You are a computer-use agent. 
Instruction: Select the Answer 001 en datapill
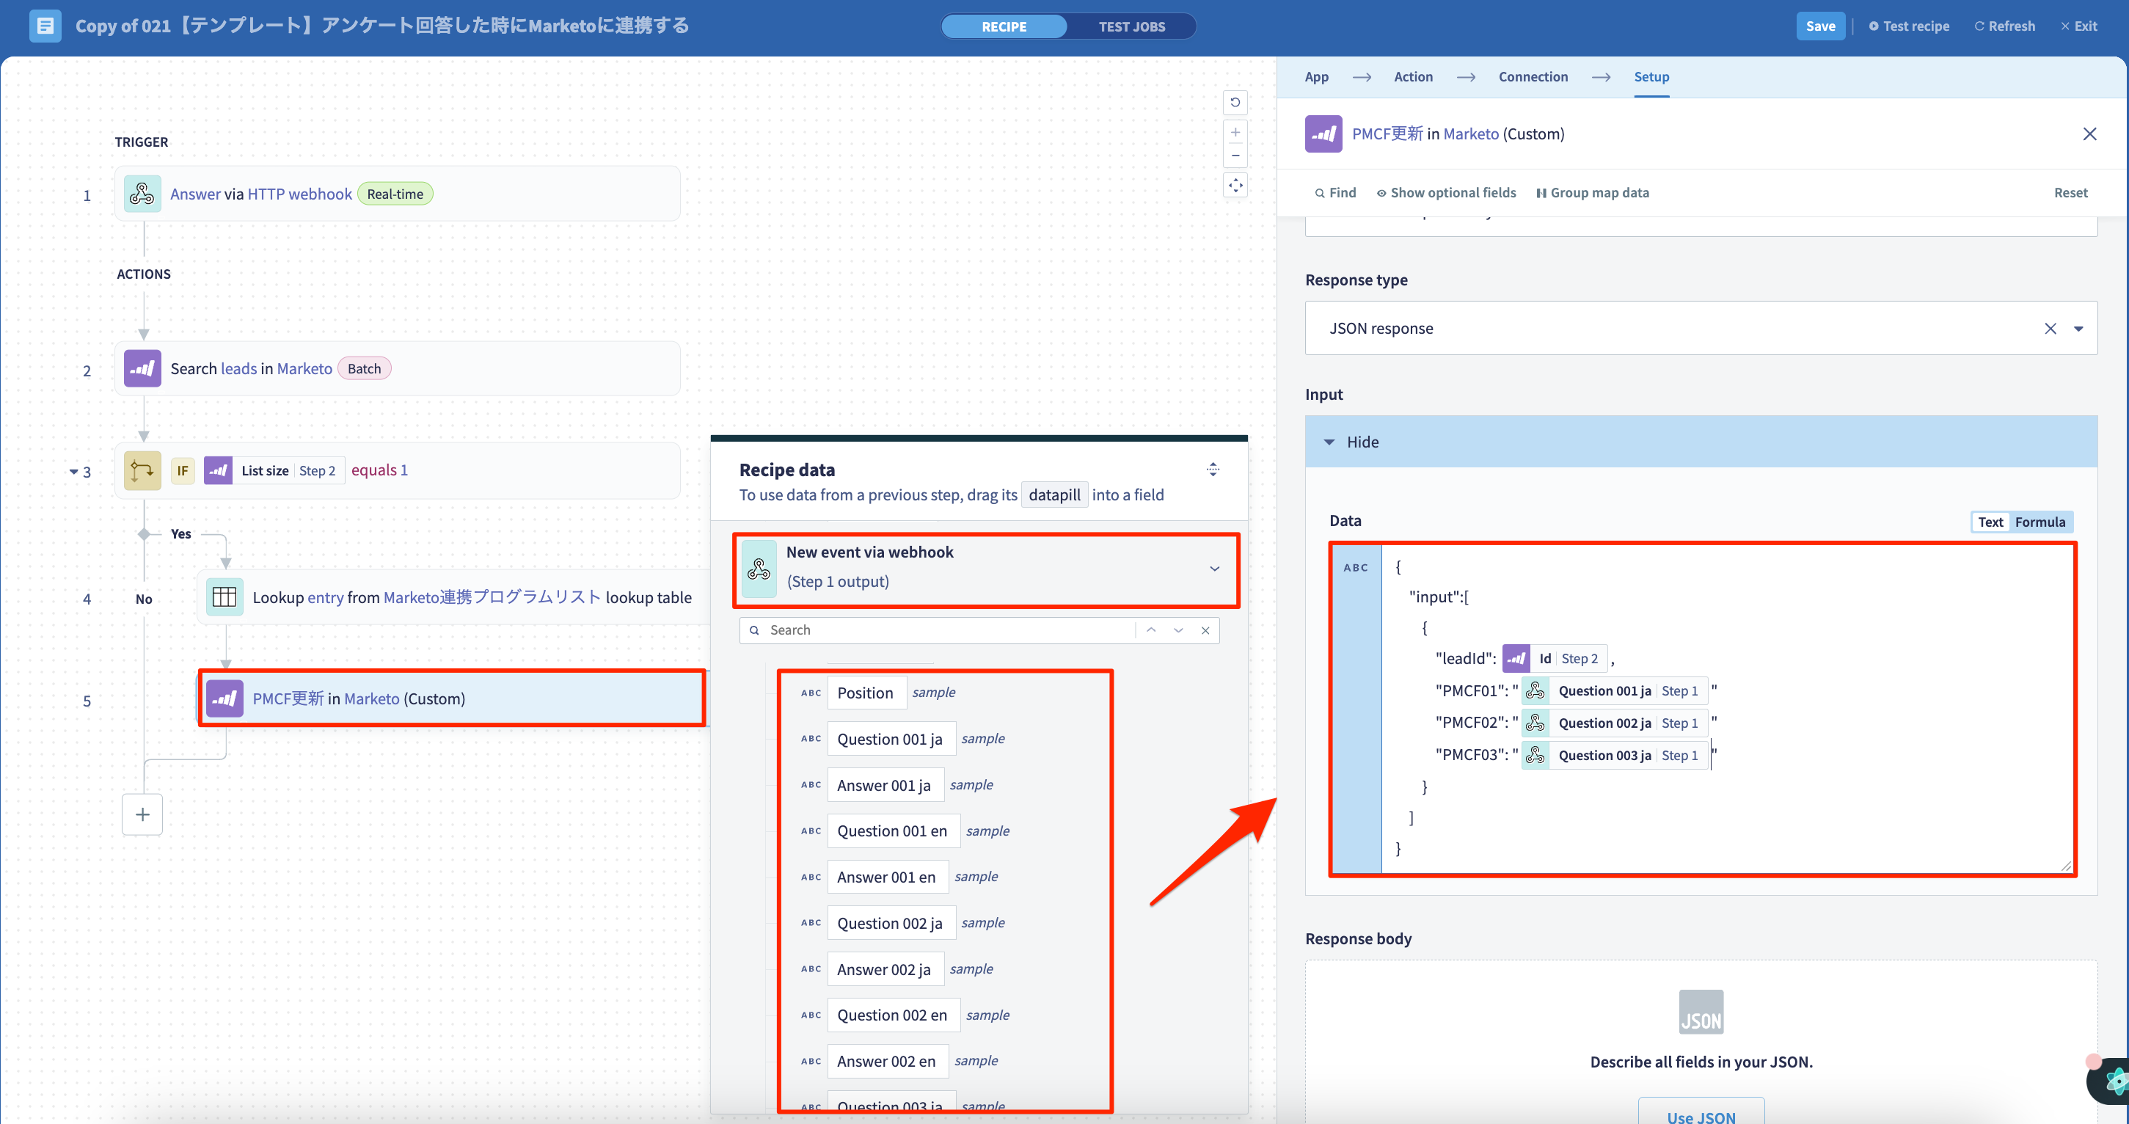[888, 877]
